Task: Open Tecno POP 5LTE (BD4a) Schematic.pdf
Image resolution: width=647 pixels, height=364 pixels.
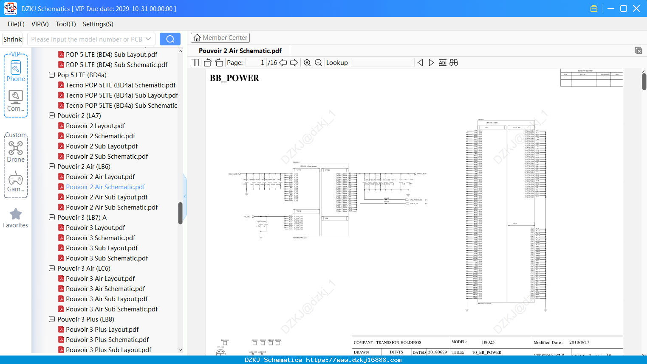Action: [121, 85]
